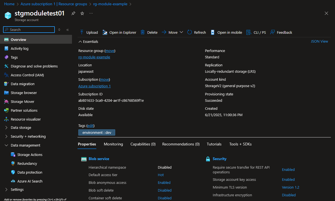Click the Activity log icon
Image resolution: width=335 pixels, height=201 pixels.
pyautogui.click(x=6, y=48)
